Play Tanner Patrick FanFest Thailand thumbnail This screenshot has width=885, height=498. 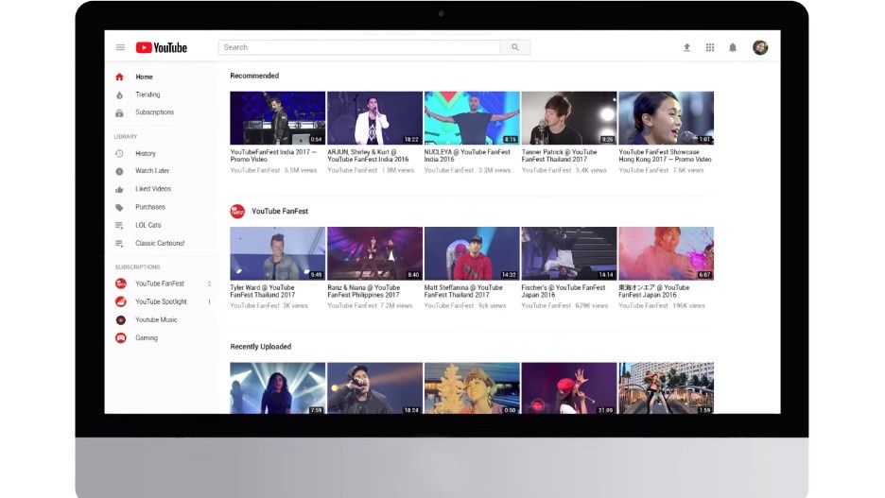coord(569,118)
